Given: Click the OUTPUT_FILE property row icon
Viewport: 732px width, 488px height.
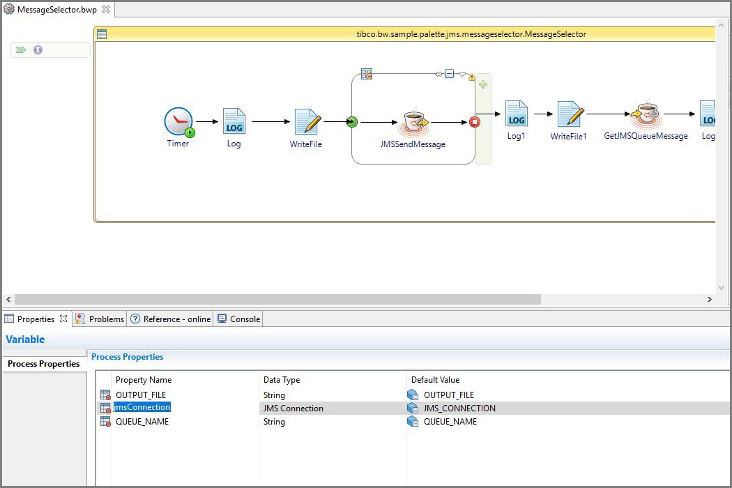Looking at the screenshot, I should pos(105,395).
